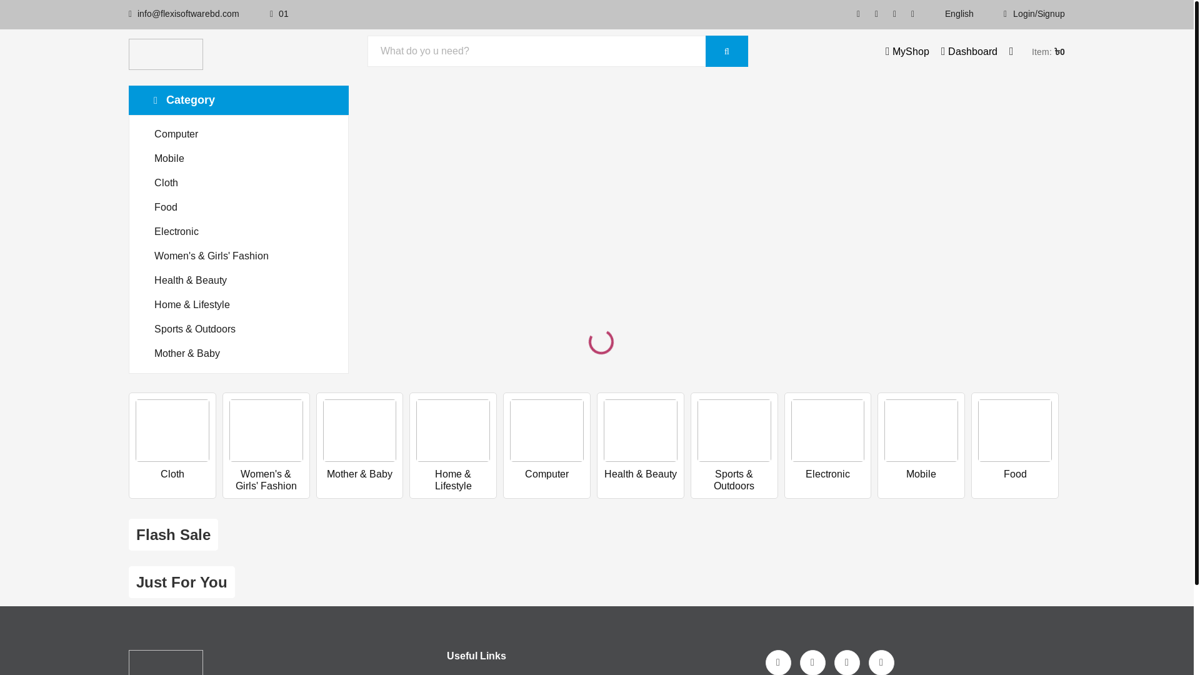The image size is (1200, 675).
Task: Click the Useful Links footer heading
Action: point(476,656)
